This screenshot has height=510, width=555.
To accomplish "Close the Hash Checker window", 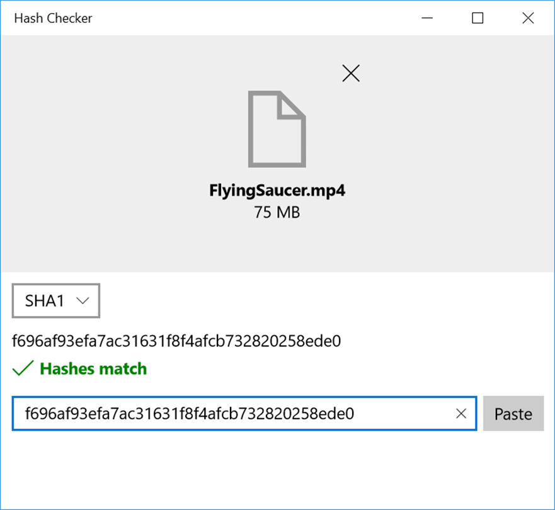I will (x=528, y=18).
